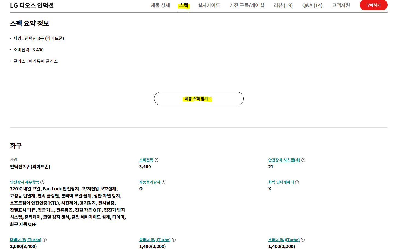
Task: Switch to the 제품 상세 tab
Action: click(x=160, y=5)
